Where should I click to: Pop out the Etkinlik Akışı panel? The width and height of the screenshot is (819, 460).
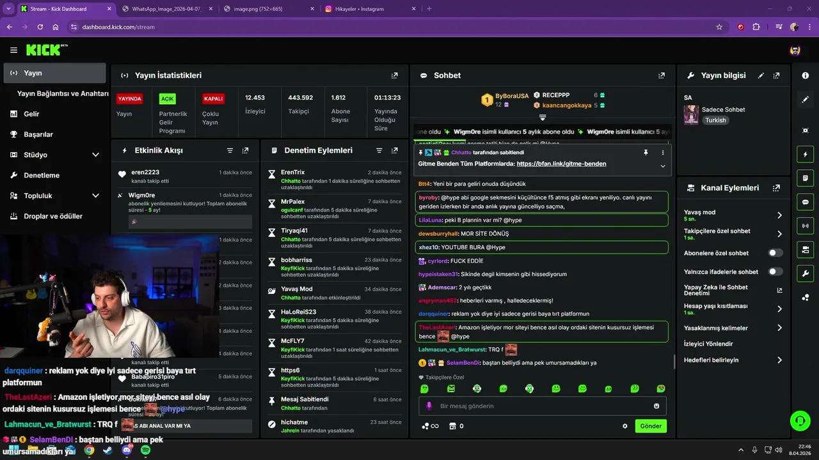245,151
